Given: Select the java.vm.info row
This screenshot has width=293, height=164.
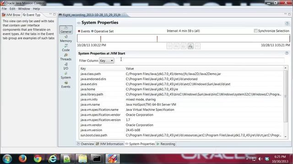Looking at the screenshot, I should pyautogui.click(x=181, y=99).
